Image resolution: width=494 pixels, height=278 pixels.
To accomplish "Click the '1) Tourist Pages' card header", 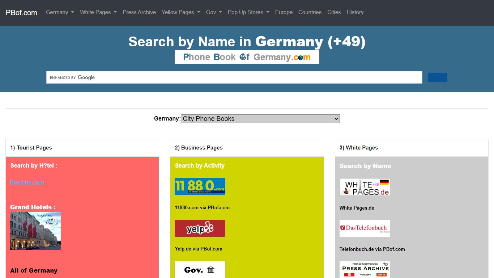I will point(82,148).
